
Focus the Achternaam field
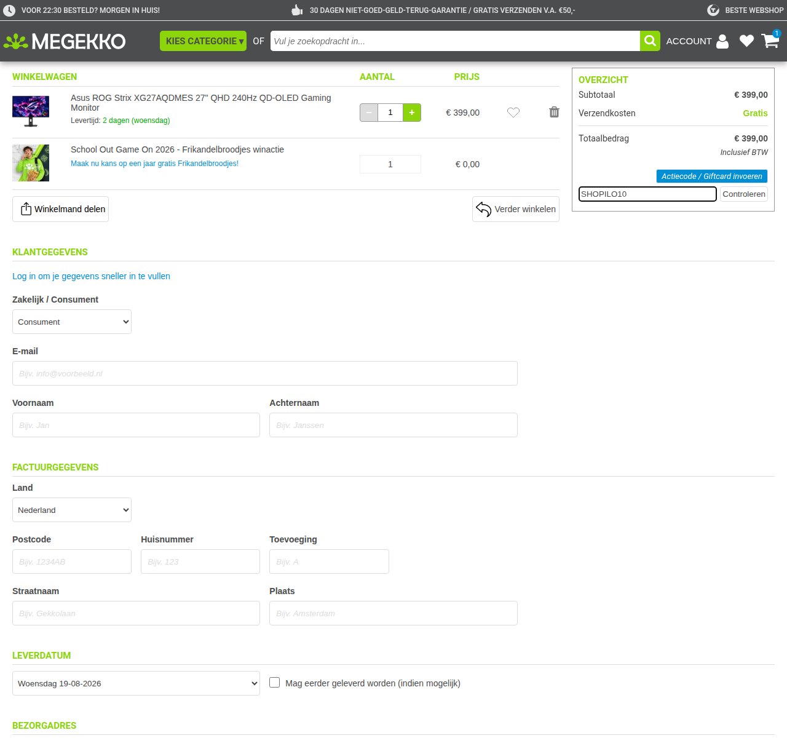pos(393,425)
